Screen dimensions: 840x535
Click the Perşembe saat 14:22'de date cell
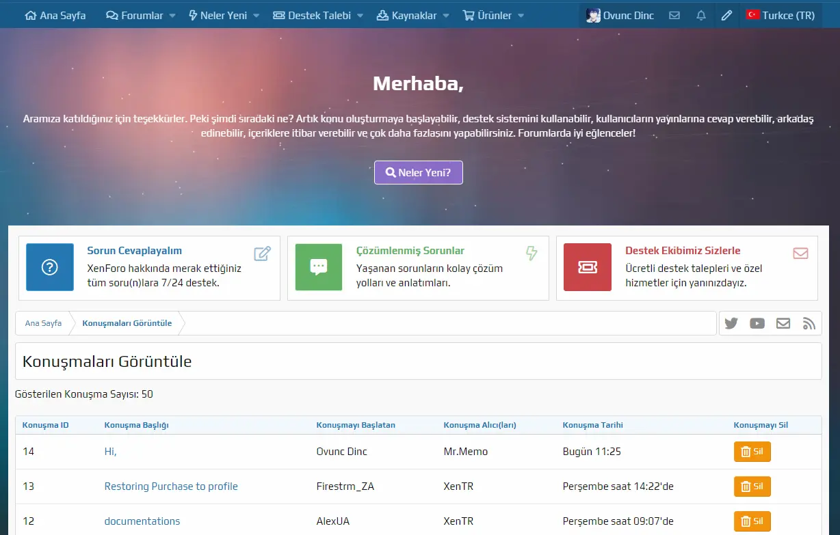point(618,486)
